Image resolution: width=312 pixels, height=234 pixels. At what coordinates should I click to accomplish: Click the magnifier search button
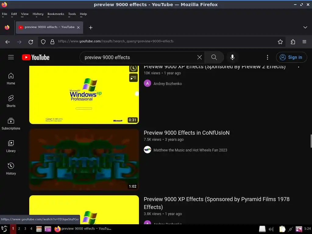tap(214, 57)
